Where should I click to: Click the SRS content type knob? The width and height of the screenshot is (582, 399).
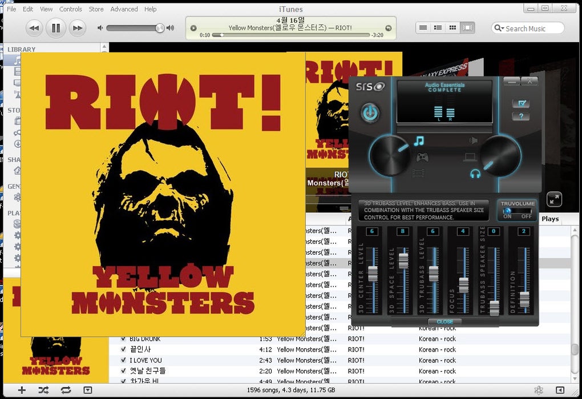tap(389, 156)
